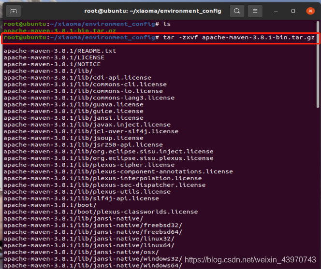321x269 pixels.
Task: Select line apache-maven-3.8.1/lib/
Action: click(48, 71)
